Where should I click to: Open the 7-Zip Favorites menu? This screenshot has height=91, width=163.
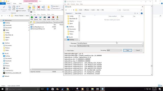point(43,15)
